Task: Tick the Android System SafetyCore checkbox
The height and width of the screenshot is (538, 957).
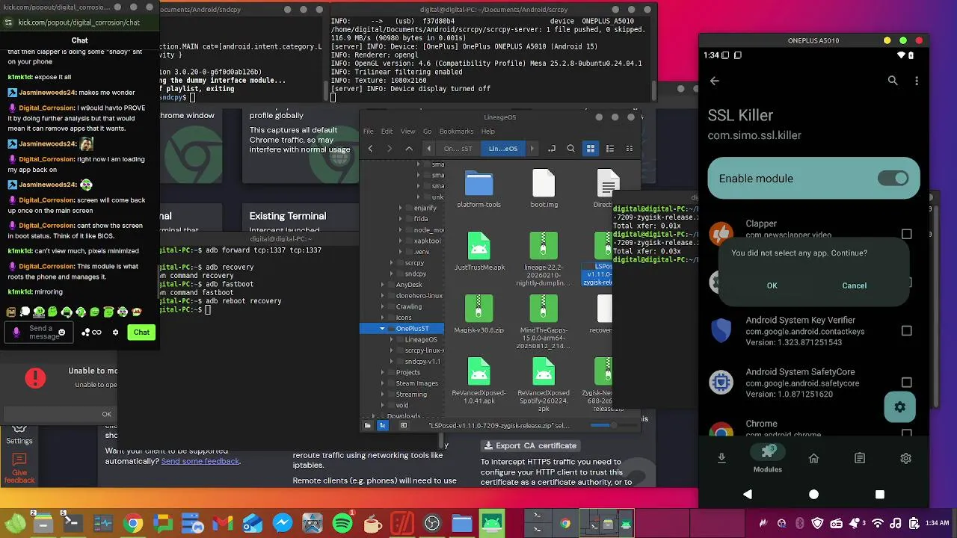Action: (x=907, y=383)
